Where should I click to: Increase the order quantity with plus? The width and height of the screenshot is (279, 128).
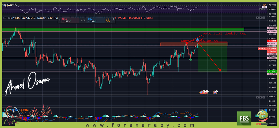coord(113,19)
